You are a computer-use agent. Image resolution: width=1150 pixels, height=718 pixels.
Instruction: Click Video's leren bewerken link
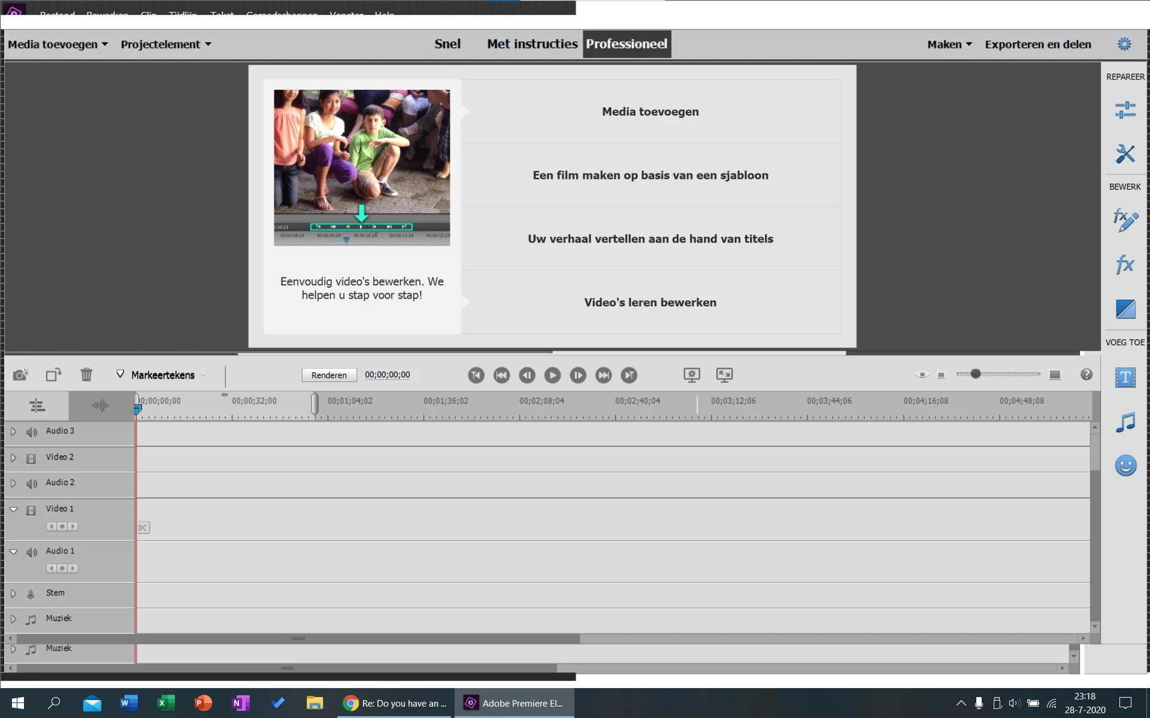point(650,303)
